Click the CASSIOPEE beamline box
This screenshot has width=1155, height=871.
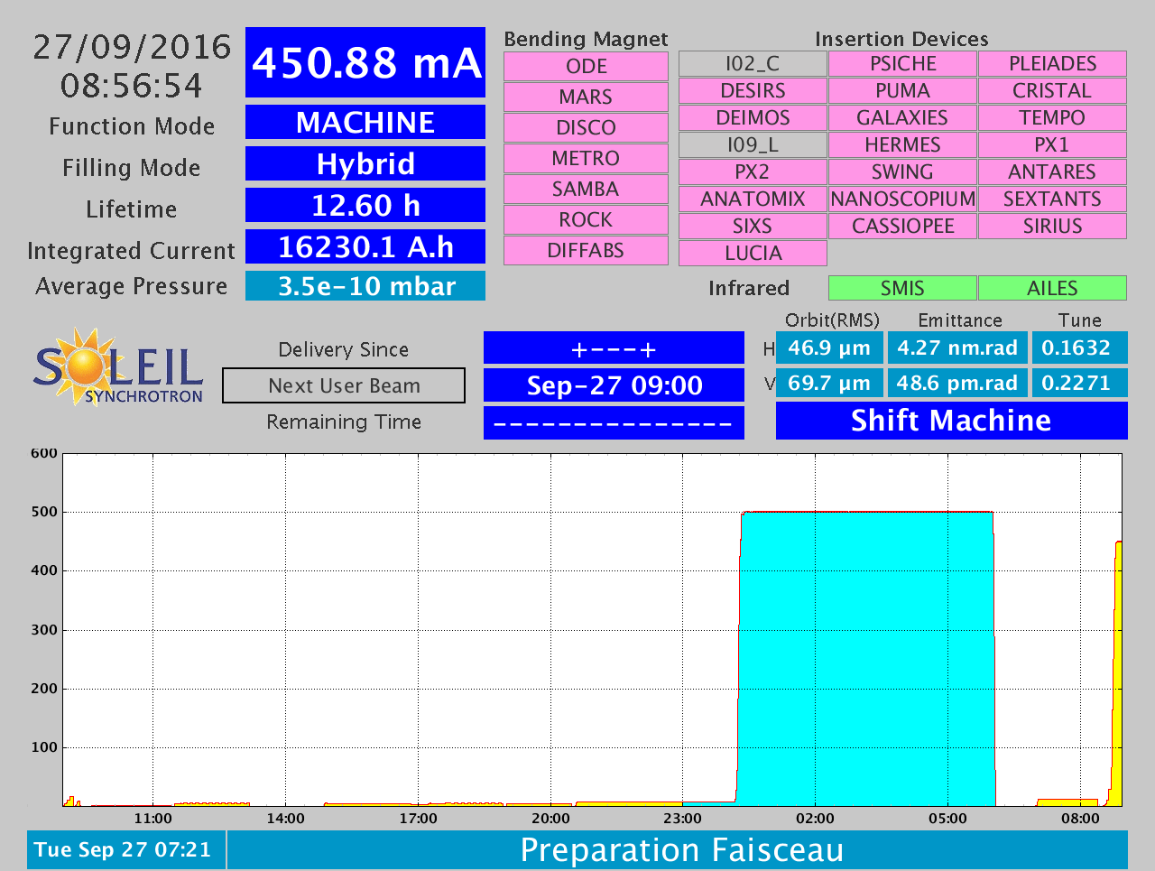[902, 227]
